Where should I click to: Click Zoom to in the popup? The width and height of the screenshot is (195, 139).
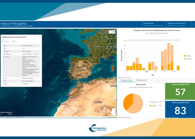(7, 41)
